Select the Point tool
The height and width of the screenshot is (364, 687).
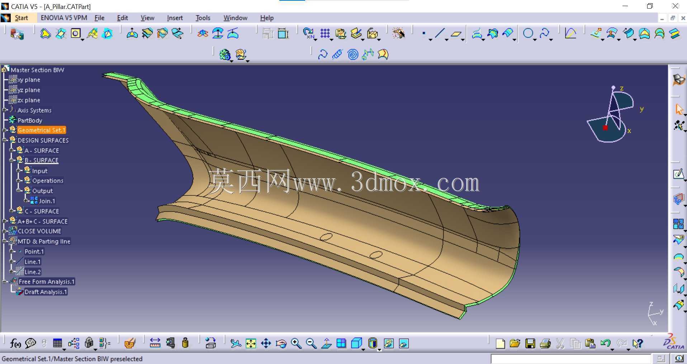(x=424, y=34)
